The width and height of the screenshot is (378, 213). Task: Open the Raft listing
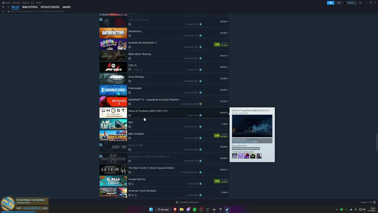(164, 124)
